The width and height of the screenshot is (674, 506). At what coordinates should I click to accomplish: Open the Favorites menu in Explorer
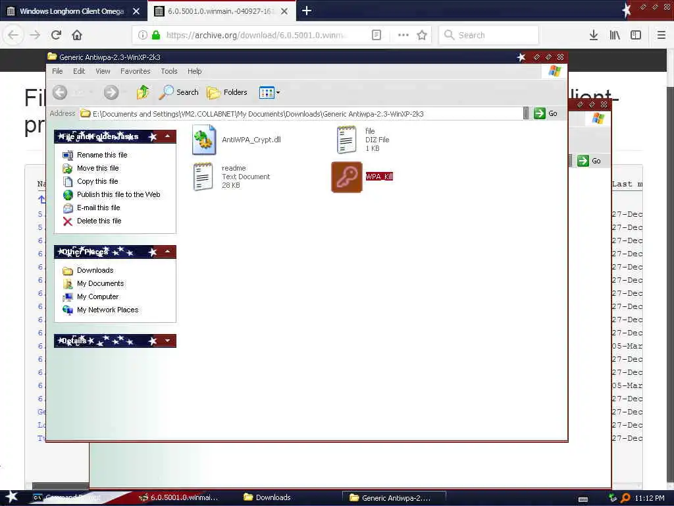[136, 71]
